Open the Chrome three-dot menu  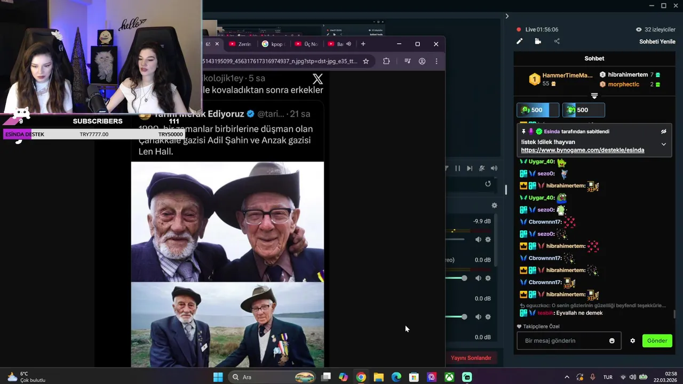point(436,61)
